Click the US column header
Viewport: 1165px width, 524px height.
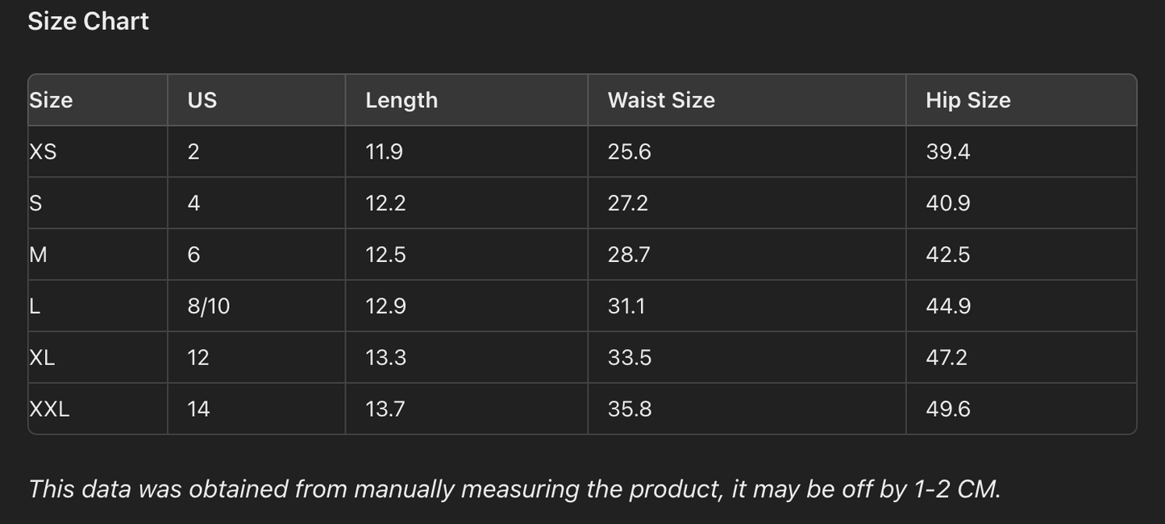pyautogui.click(x=202, y=100)
